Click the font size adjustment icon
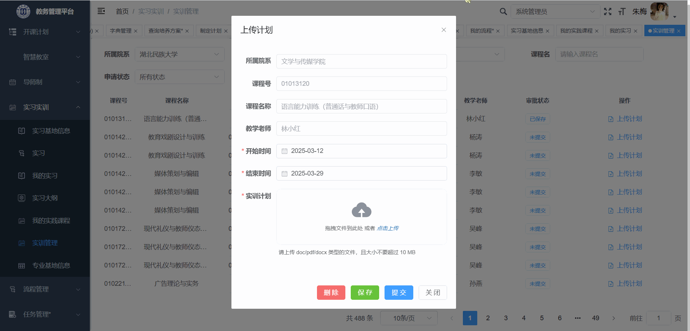690x331 pixels. [622, 11]
